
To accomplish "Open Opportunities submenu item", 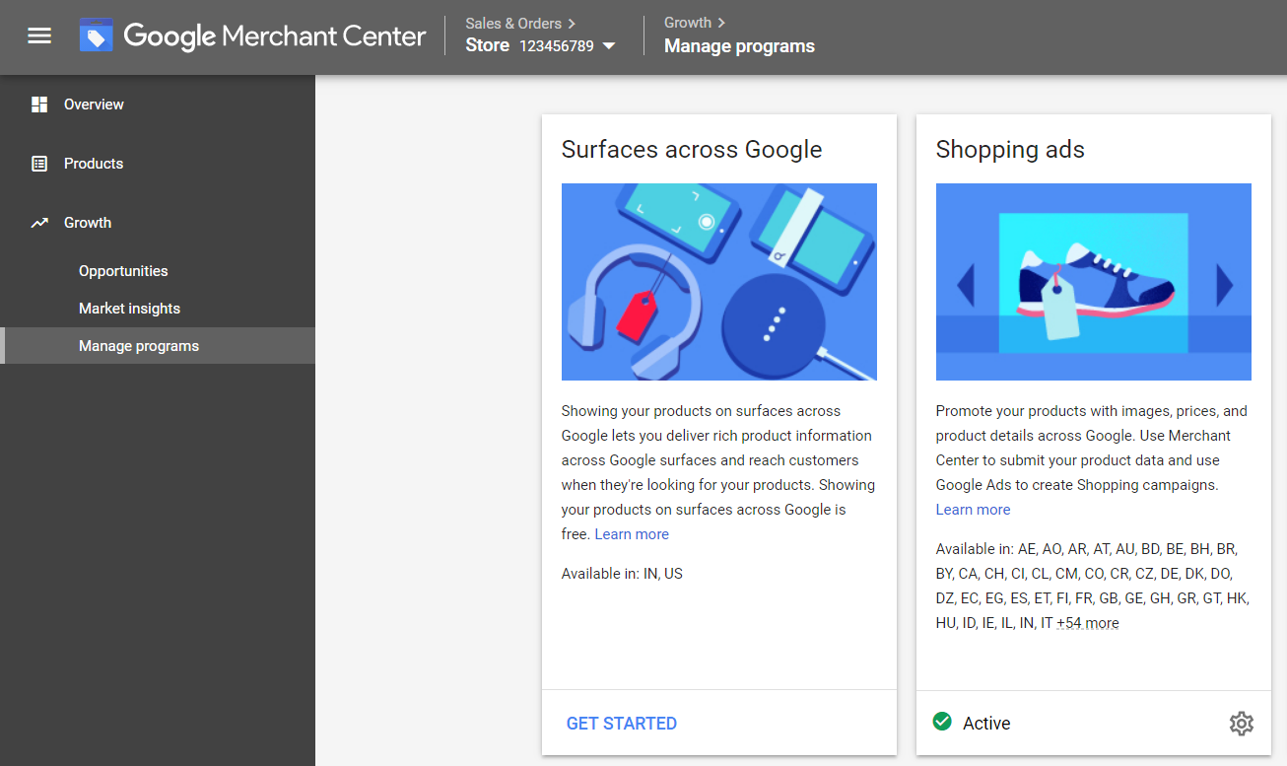I will tap(123, 271).
